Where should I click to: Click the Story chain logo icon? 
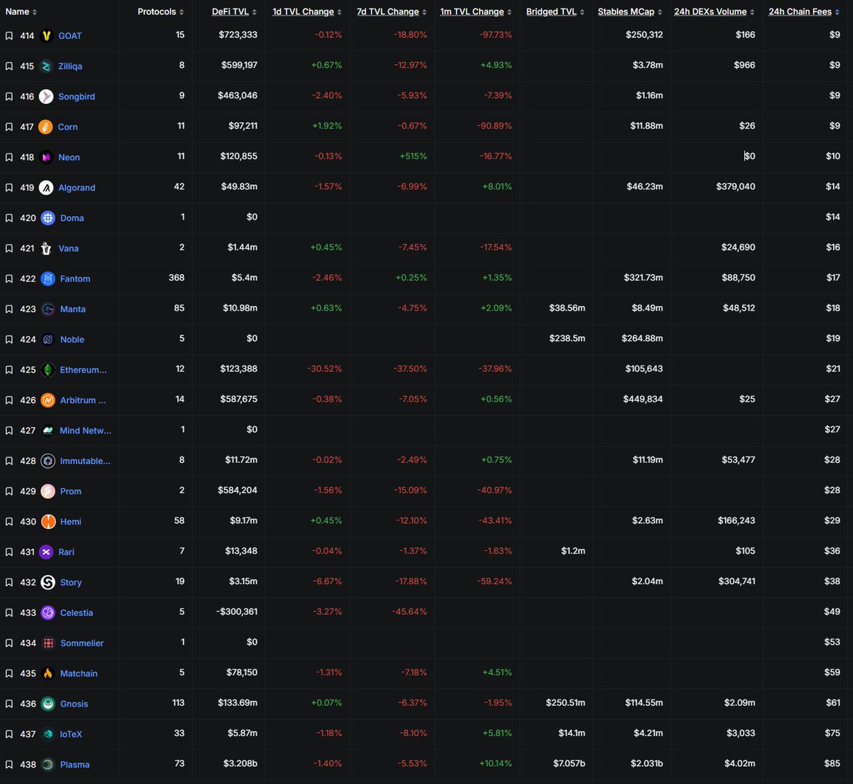(48, 582)
